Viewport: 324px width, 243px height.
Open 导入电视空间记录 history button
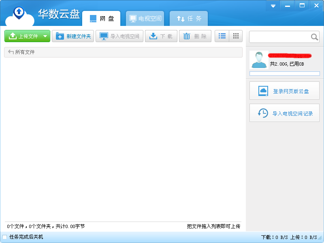tap(285, 113)
